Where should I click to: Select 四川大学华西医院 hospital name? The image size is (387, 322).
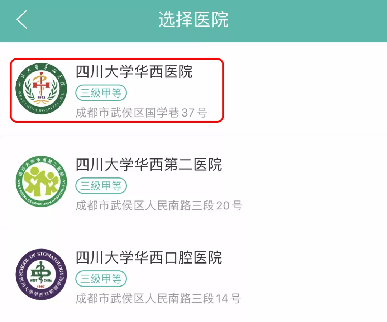(x=134, y=72)
